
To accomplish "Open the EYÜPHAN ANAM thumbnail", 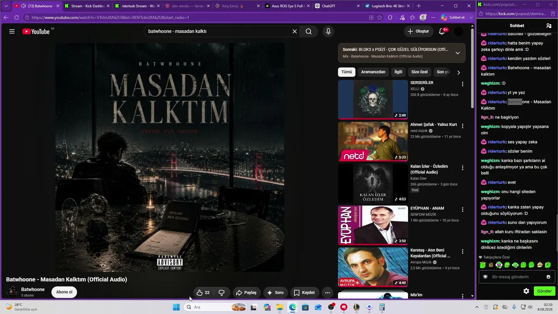I will coord(373,225).
